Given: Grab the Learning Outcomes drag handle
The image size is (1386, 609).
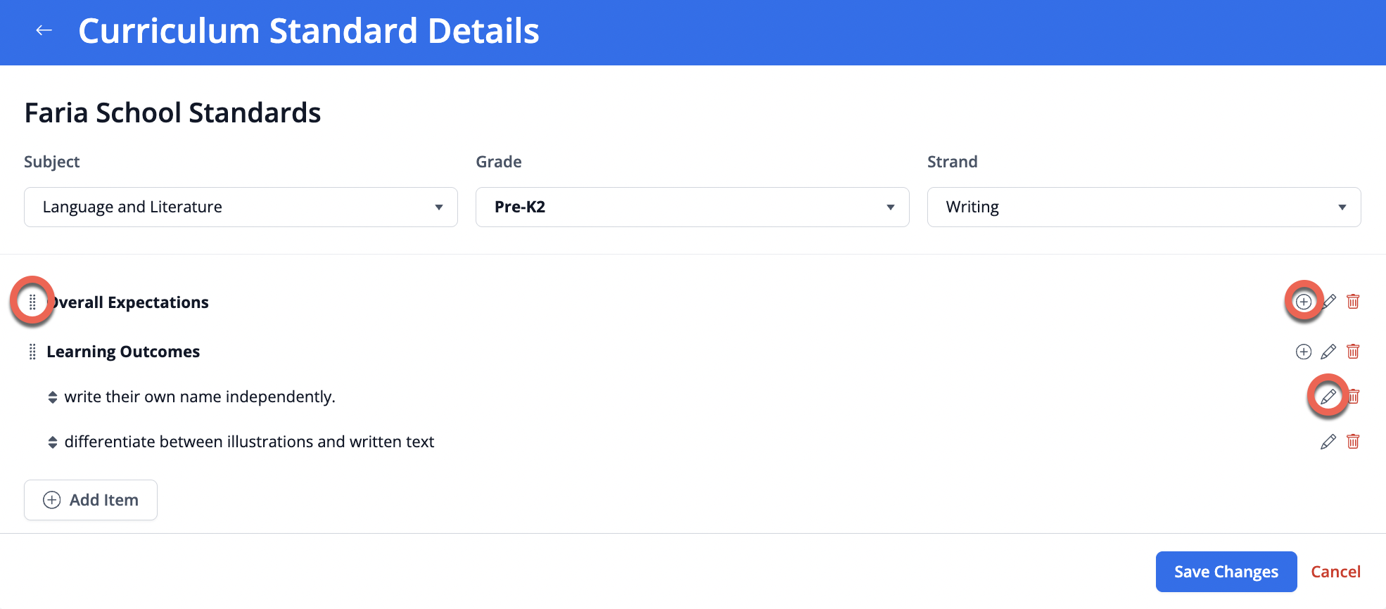Looking at the screenshot, I should pos(32,352).
